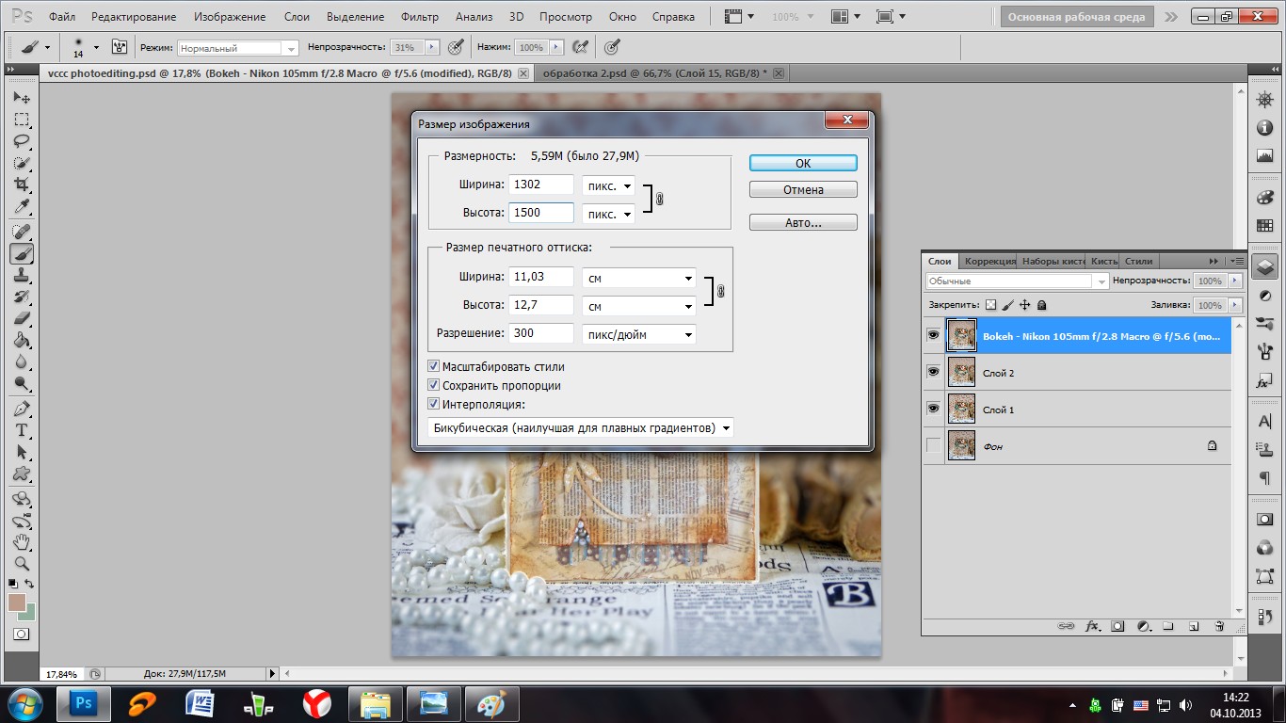1286x723 pixels.
Task: Hide layer Слой 1
Action: tap(933, 409)
